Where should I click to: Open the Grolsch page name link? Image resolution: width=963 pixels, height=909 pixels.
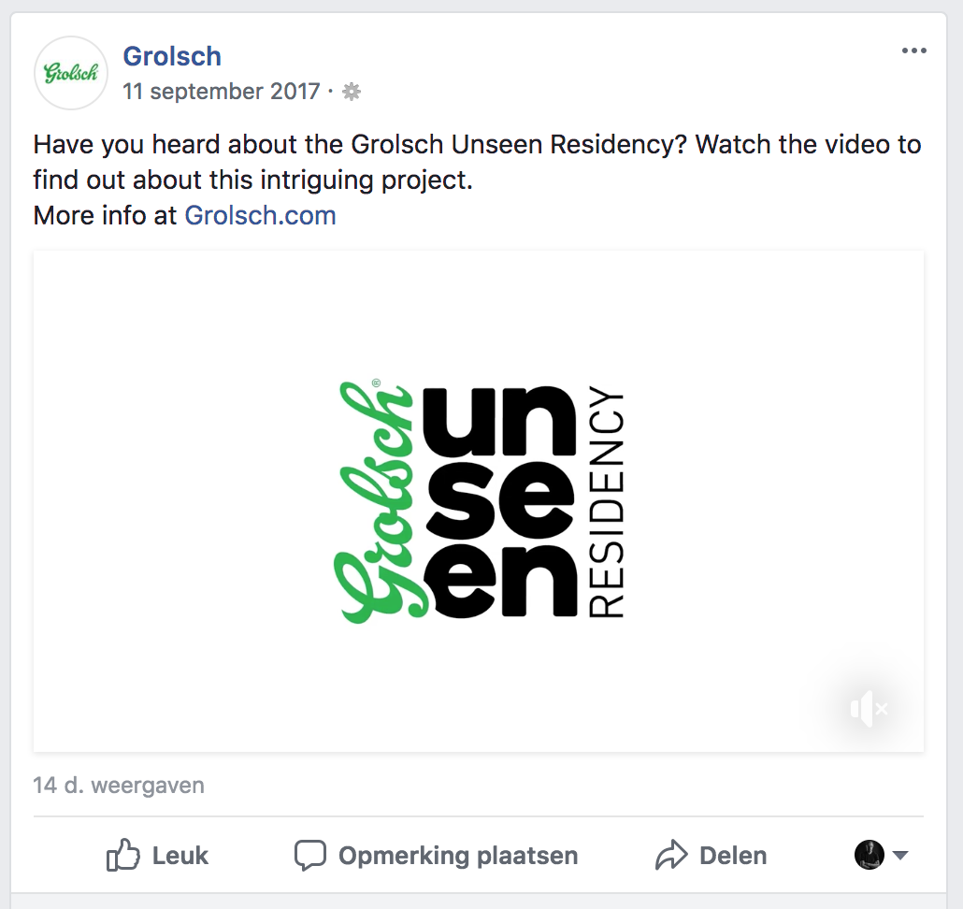click(172, 56)
